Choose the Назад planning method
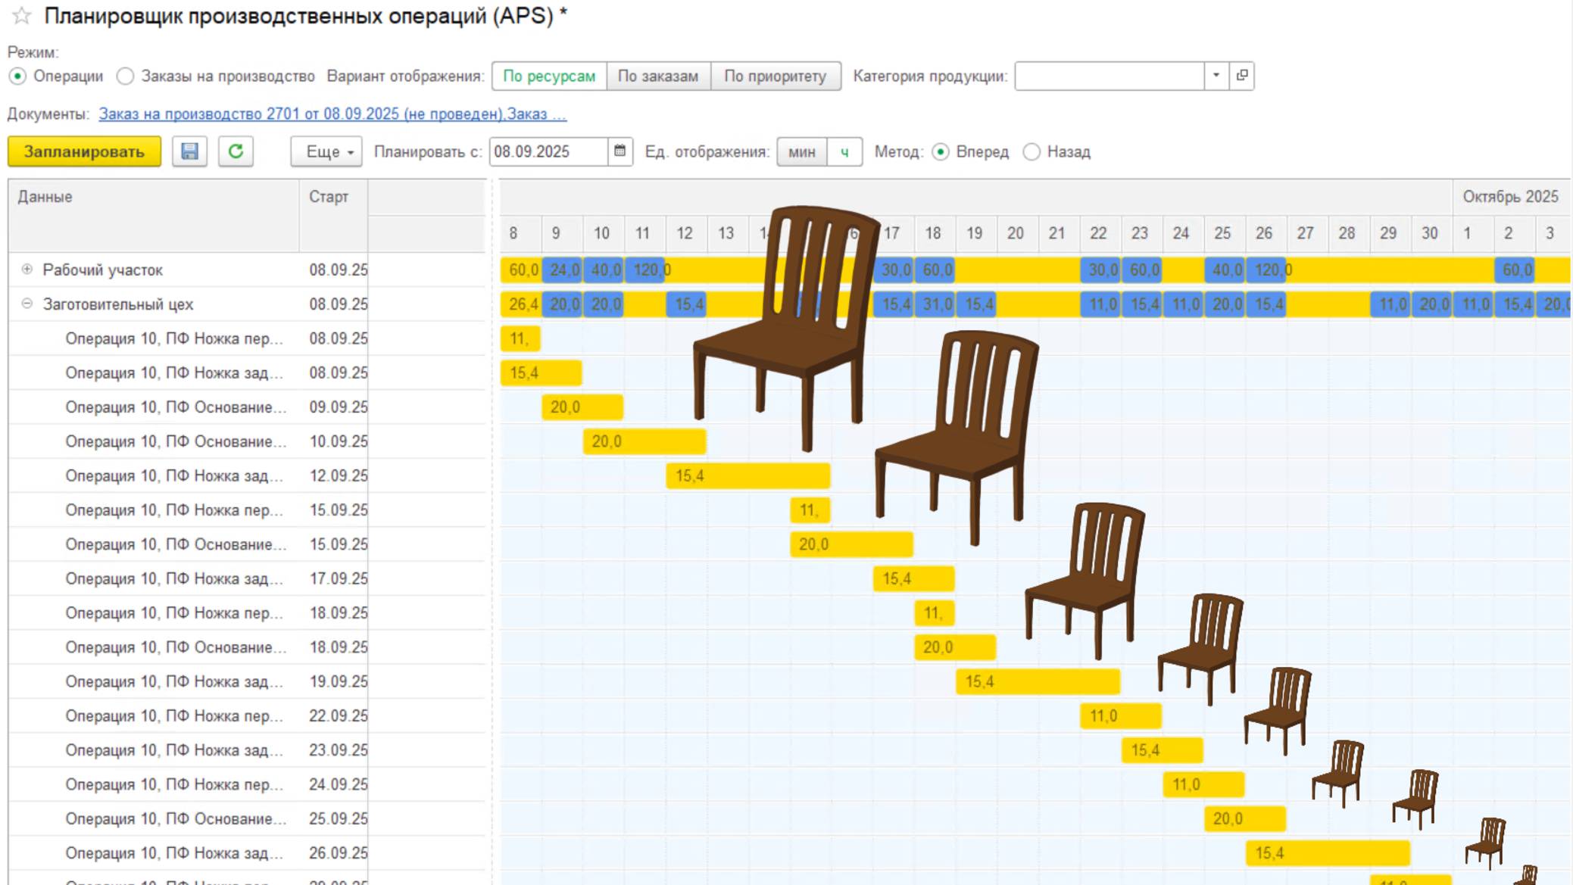 coord(1032,152)
